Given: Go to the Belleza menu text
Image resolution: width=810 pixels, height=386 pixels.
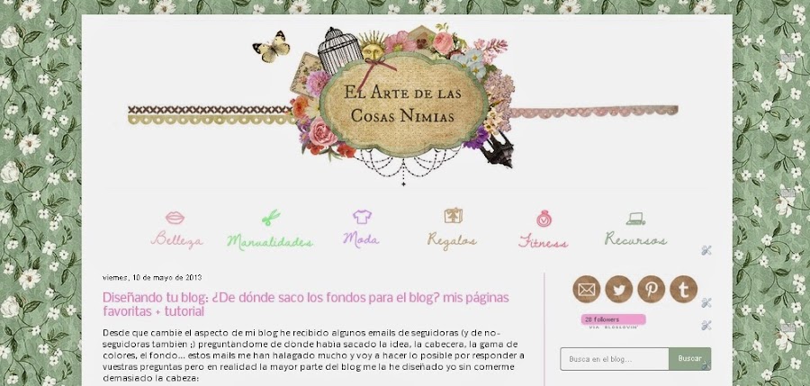Looking at the screenshot, I should tap(176, 239).
